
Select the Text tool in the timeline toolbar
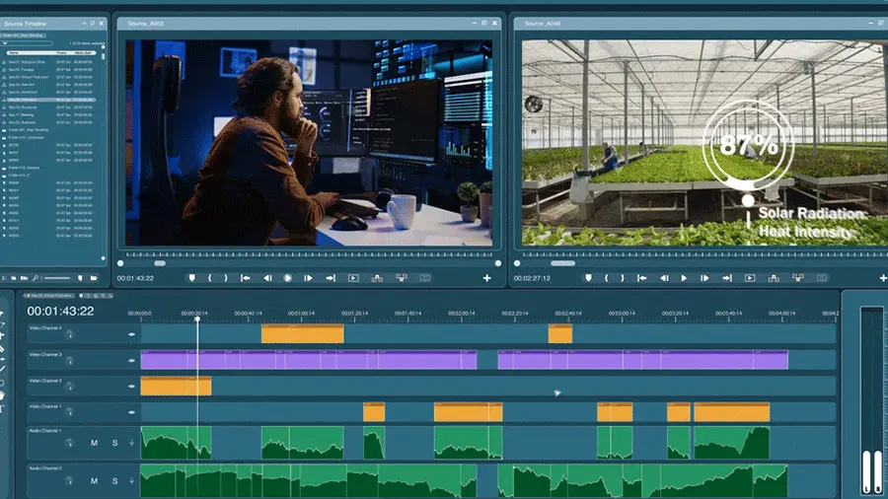(3, 408)
